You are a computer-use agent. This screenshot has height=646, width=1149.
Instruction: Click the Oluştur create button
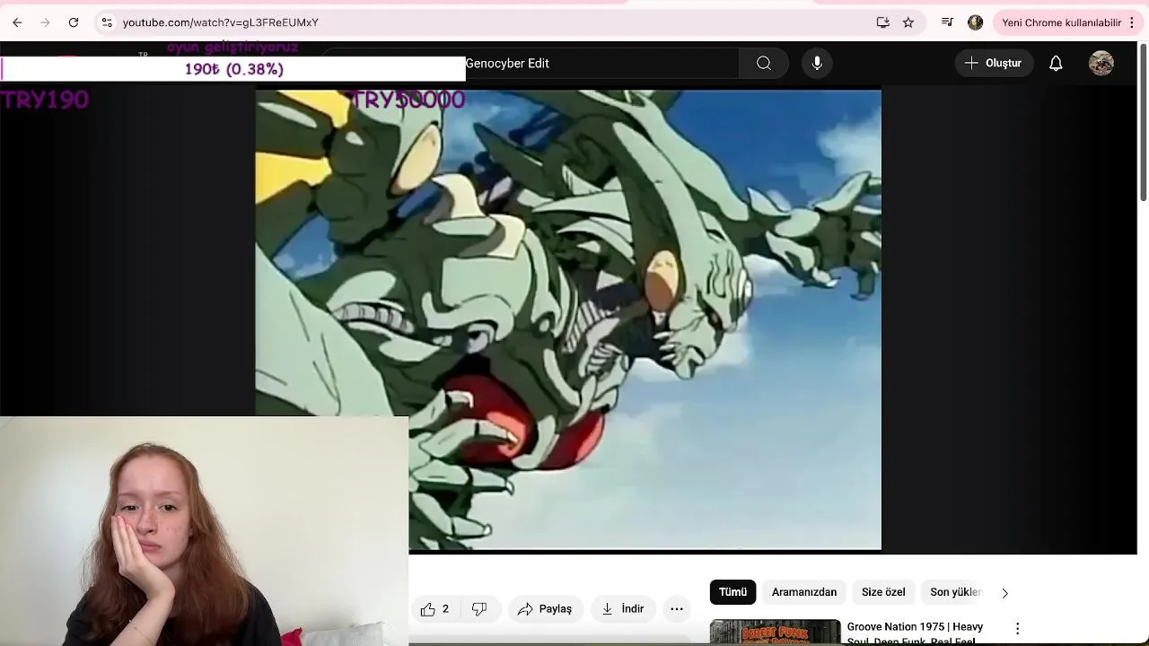tap(993, 63)
